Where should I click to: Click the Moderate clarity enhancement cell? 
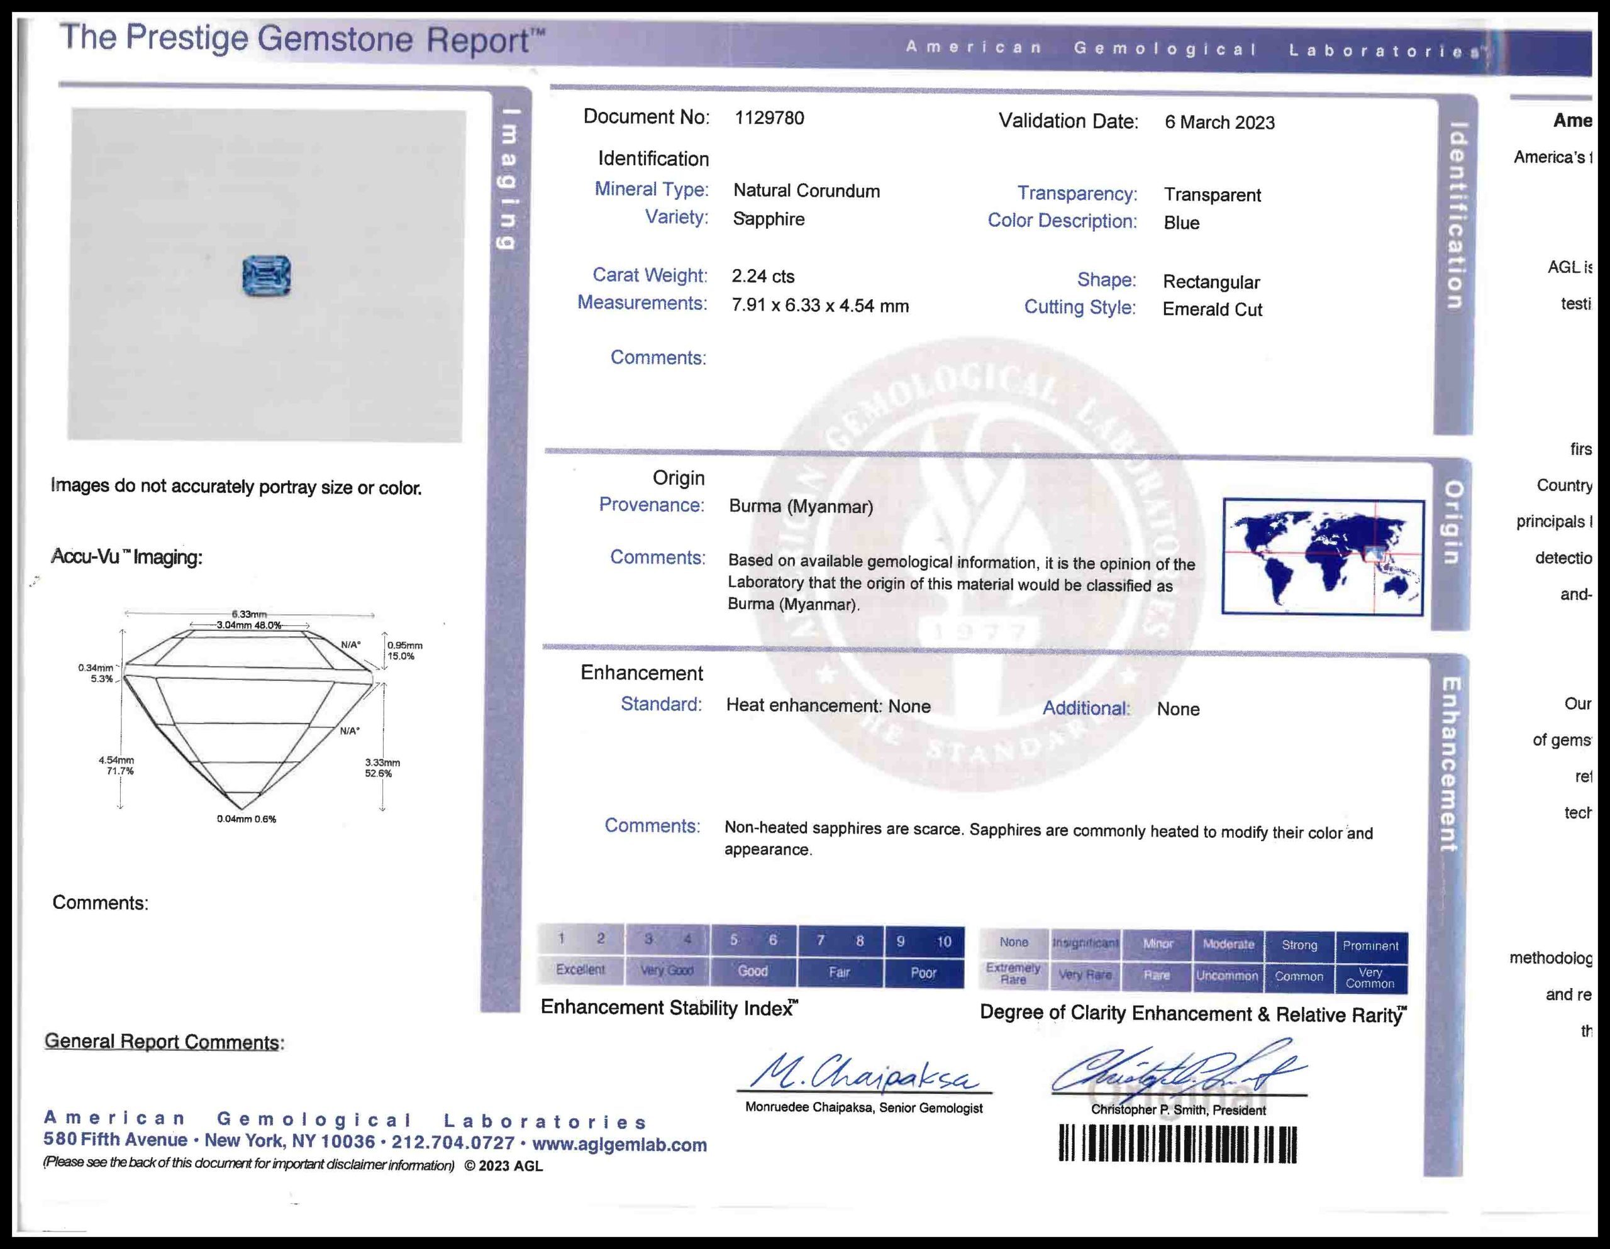(1228, 945)
